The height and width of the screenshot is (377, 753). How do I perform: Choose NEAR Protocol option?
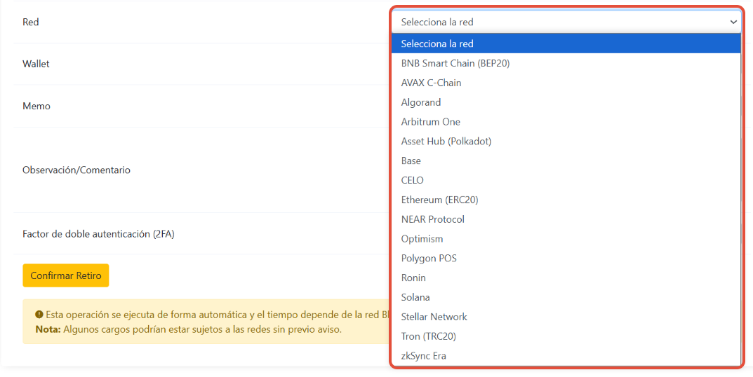tap(566, 219)
